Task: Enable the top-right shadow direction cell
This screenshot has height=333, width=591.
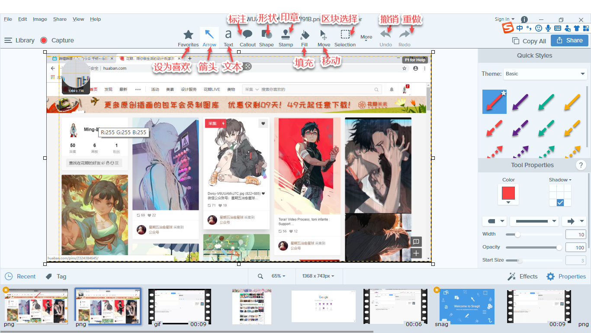Action: click(x=568, y=188)
